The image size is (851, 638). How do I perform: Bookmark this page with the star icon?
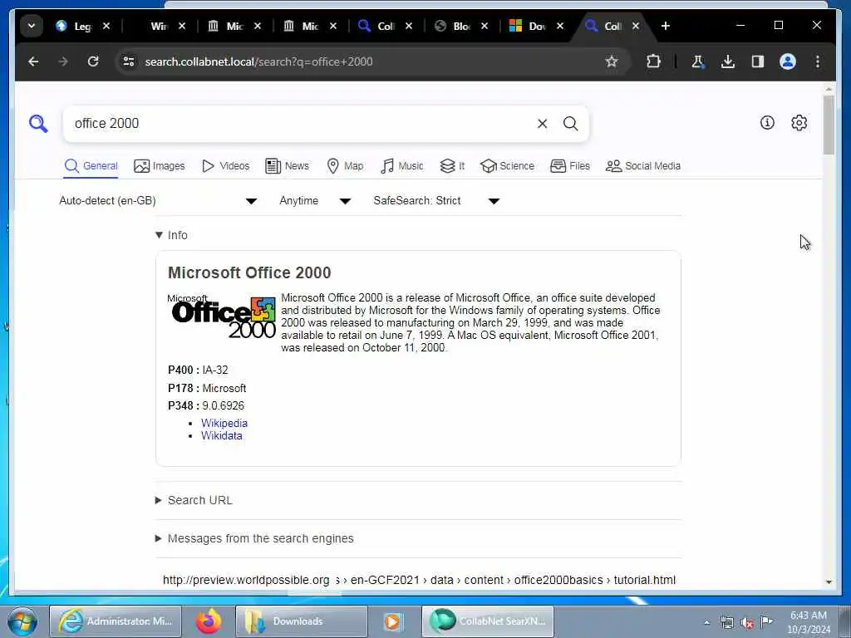click(x=612, y=61)
